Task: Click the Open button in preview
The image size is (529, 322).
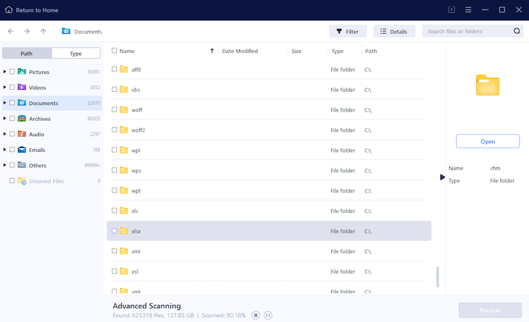Action: click(487, 141)
